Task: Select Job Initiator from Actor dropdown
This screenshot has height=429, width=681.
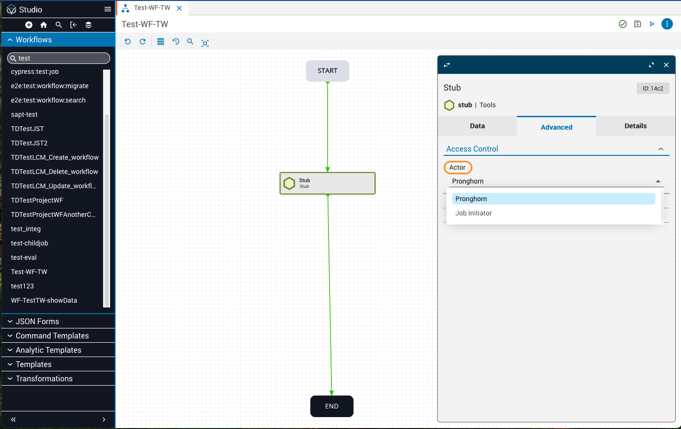Action: coord(474,213)
